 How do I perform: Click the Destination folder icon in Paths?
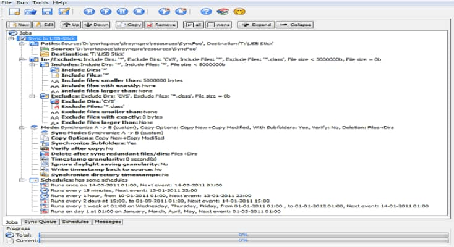[45, 54]
